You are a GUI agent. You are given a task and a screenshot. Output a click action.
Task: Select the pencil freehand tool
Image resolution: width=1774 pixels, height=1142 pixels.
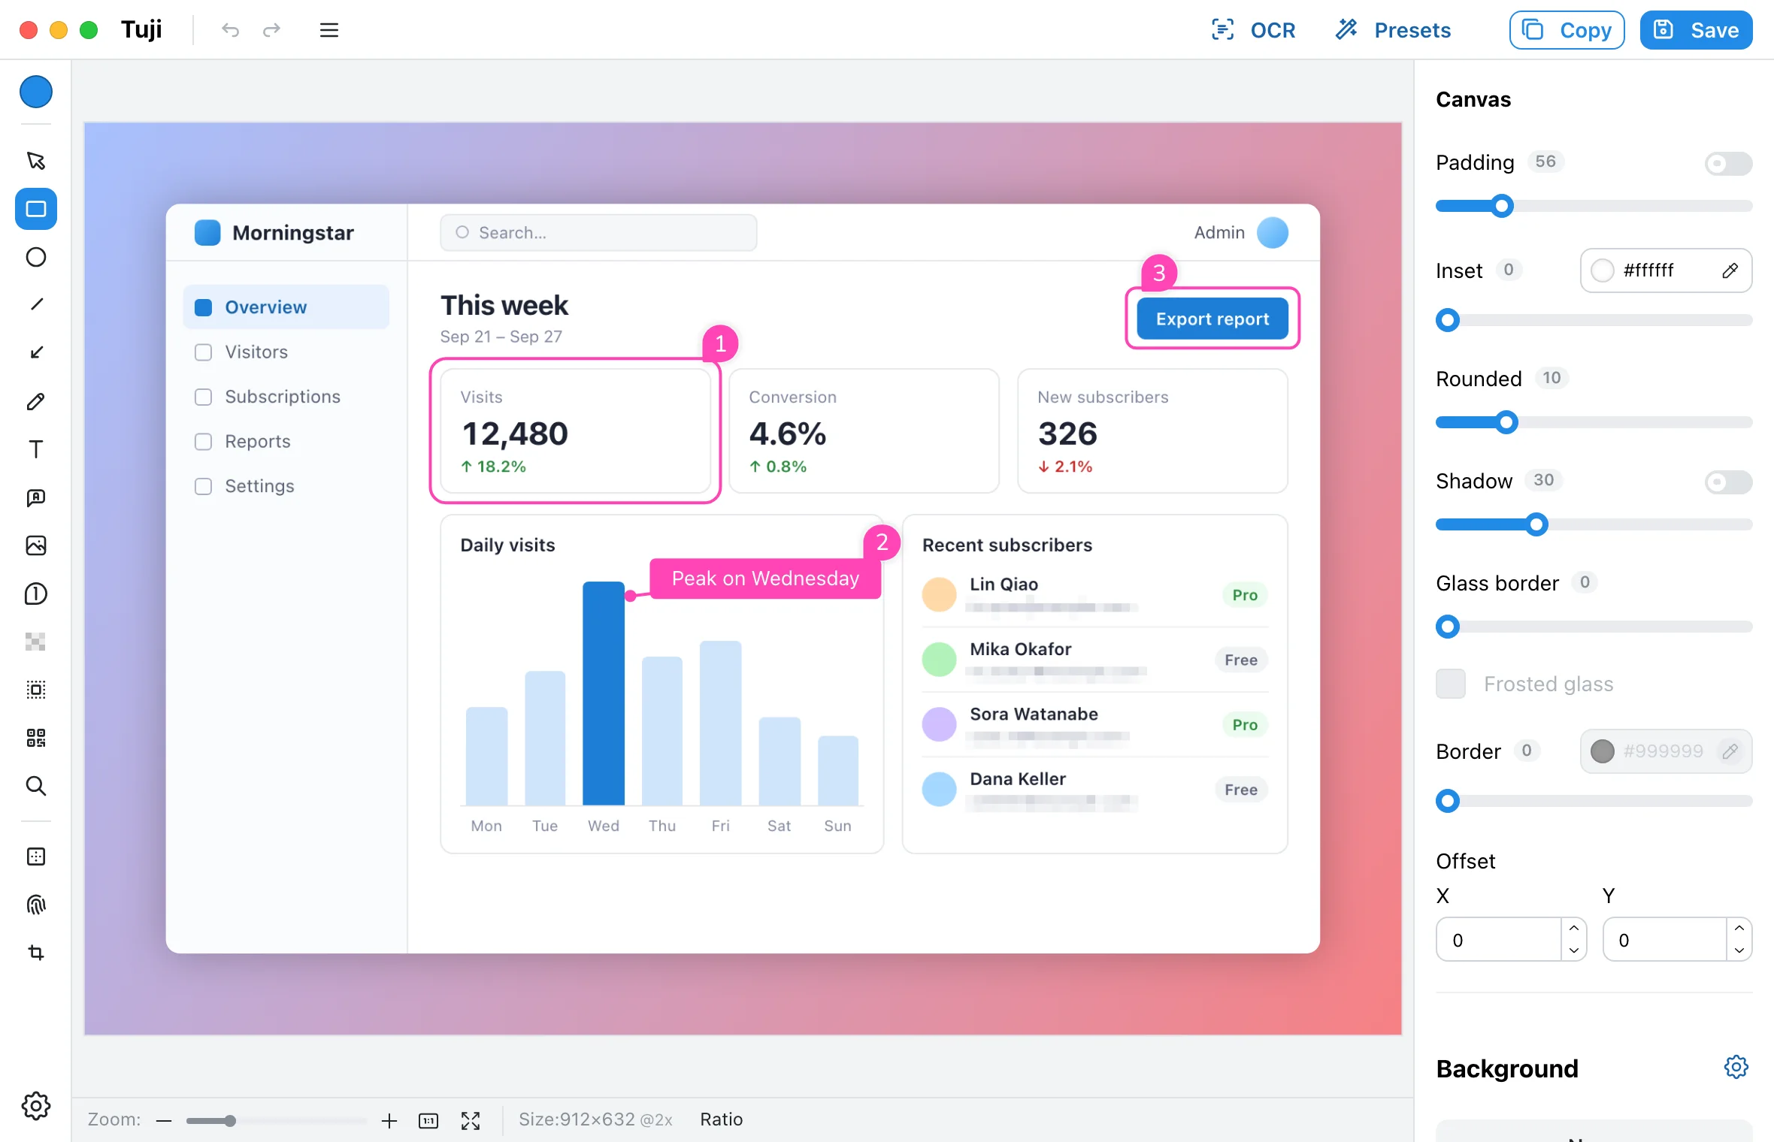(35, 401)
